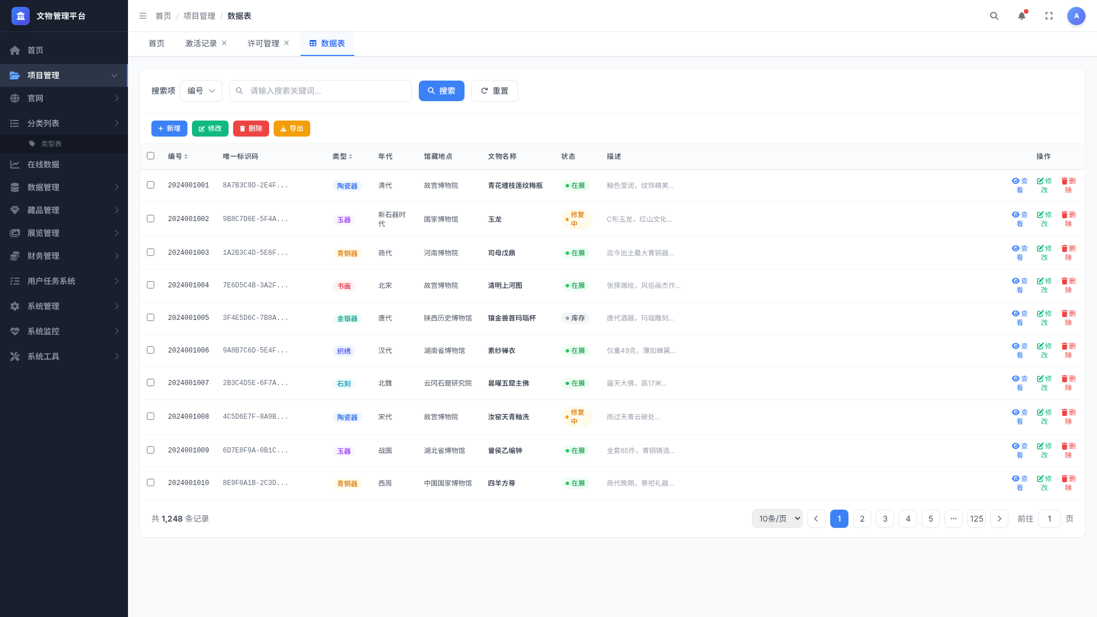Screen dimensions: 1097x617
Task: Click the blue 搜索 button
Action: point(442,91)
